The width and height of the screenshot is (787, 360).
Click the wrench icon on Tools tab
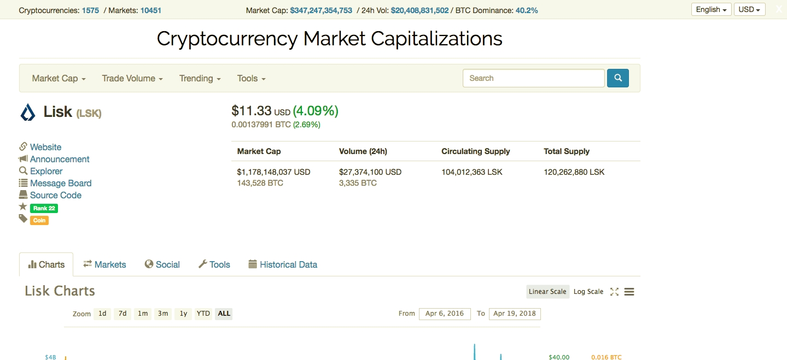point(202,264)
